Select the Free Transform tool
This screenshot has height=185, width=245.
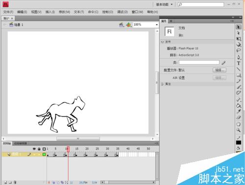(x=239, y=39)
